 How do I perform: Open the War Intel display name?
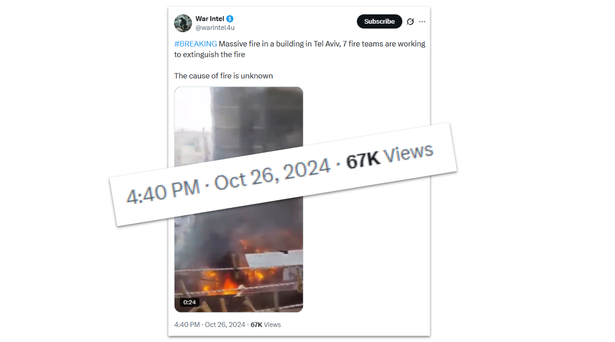[x=209, y=19]
